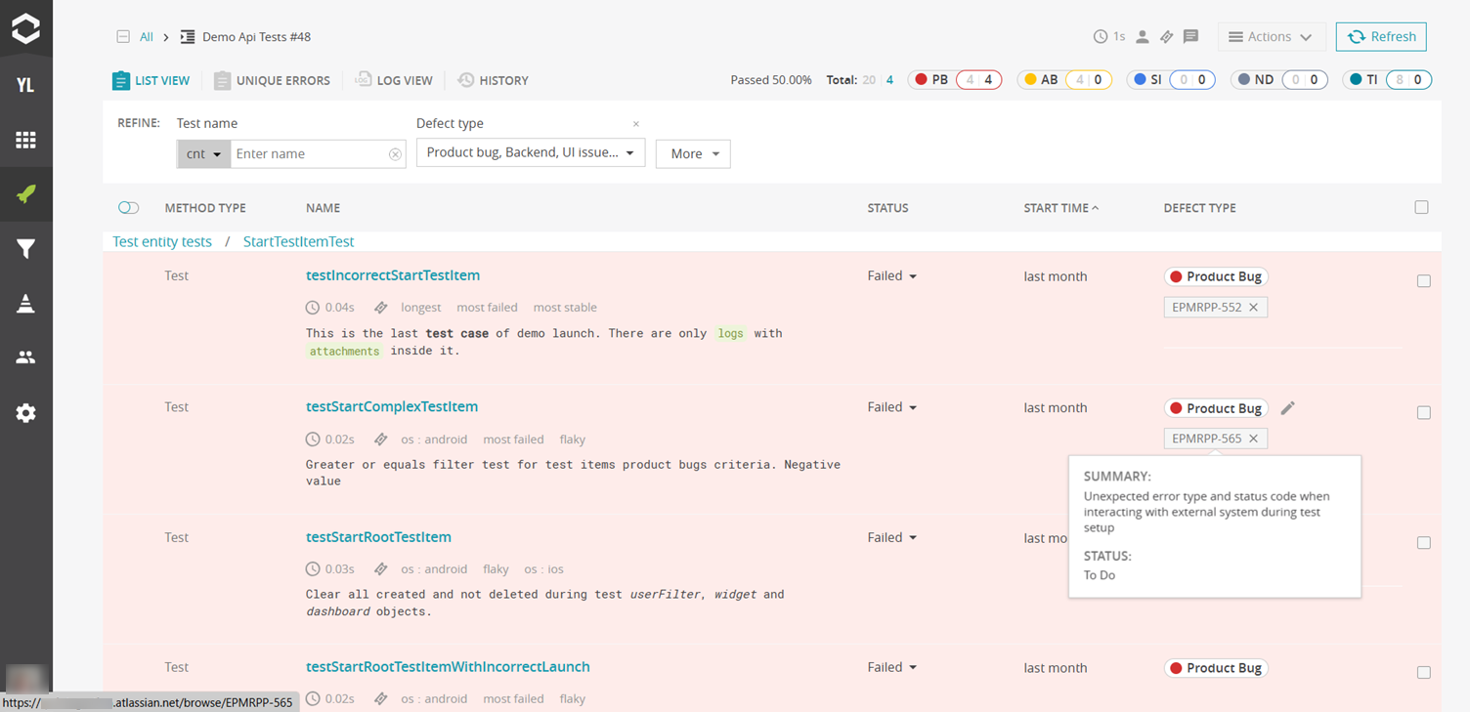Click the clock icon beside 0.04s
Viewport: 1470px width, 712px height.
coord(313,308)
